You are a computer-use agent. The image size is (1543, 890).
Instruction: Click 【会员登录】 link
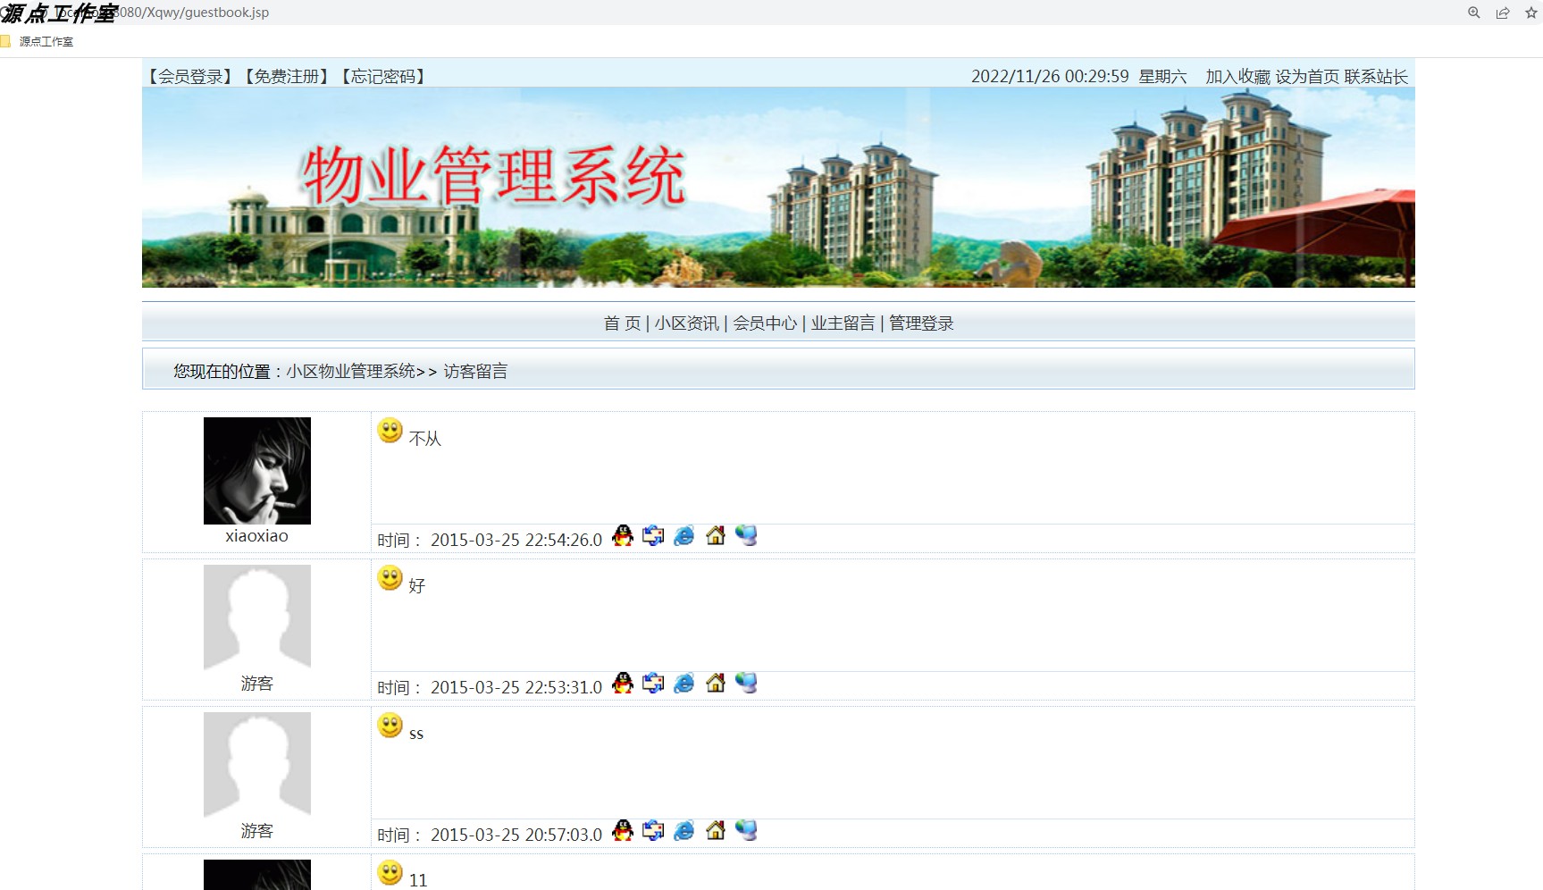tap(190, 77)
